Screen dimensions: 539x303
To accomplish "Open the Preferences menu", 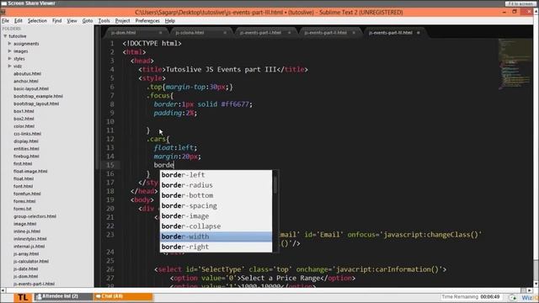I will [x=147, y=21].
